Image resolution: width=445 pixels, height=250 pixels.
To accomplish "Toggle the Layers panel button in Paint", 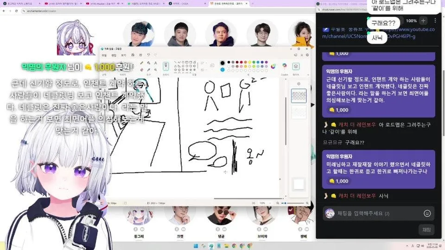I will (296, 66).
